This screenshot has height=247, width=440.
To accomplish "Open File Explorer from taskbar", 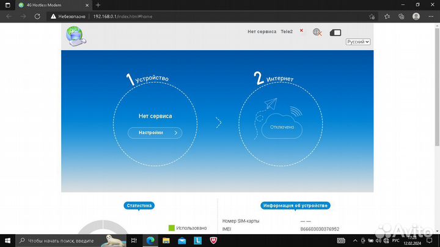I will click(x=166, y=240).
